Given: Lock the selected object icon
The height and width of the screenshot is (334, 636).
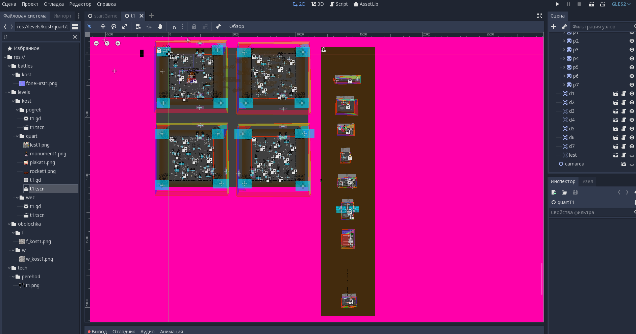Looking at the screenshot, I should coord(194,26).
